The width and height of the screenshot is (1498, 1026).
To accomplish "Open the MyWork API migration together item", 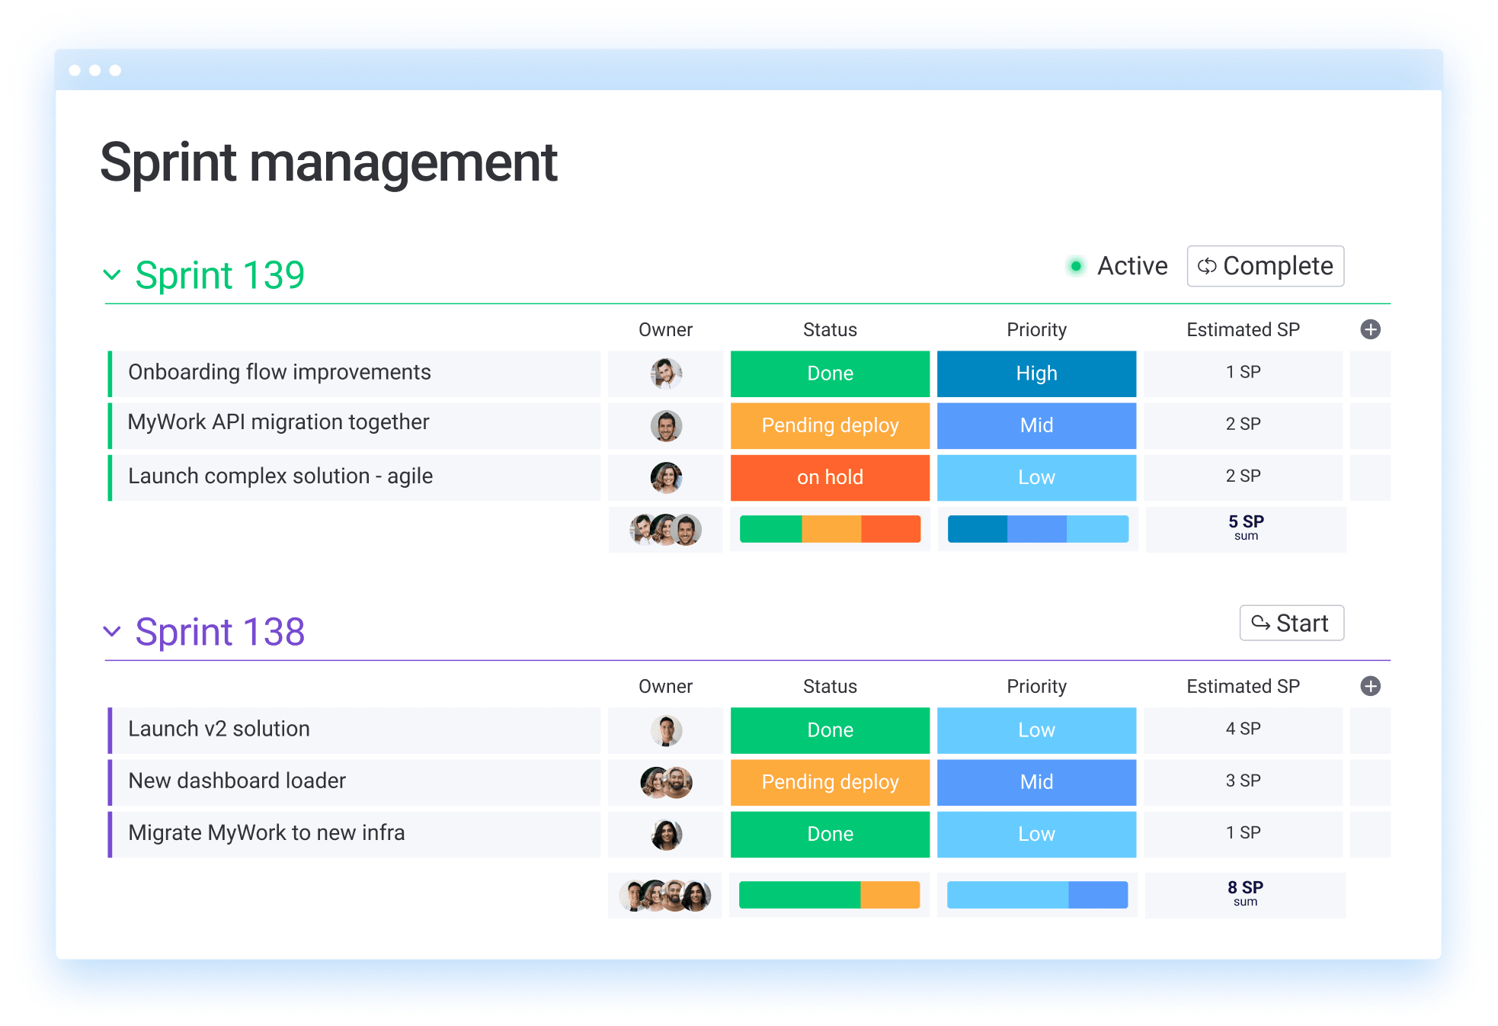I will coord(354,425).
